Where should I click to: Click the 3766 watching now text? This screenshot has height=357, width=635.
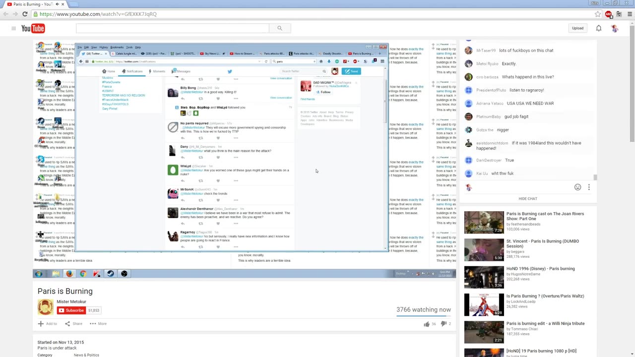(x=424, y=309)
